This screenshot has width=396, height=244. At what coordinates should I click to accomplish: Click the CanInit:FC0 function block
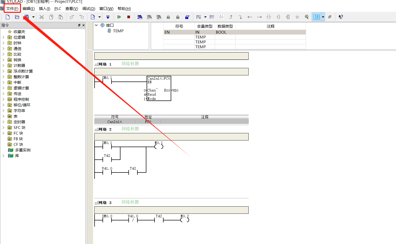tap(159, 88)
